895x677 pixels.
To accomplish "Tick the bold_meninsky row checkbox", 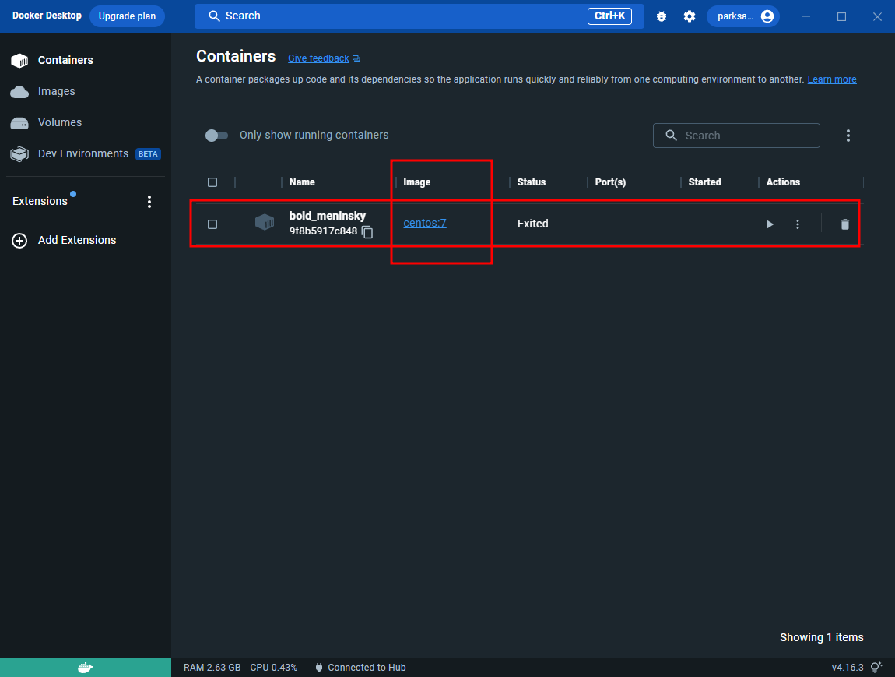I will pos(212,224).
